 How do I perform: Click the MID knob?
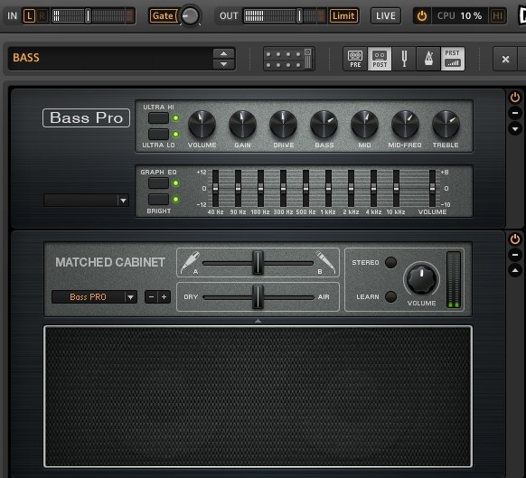(x=364, y=125)
